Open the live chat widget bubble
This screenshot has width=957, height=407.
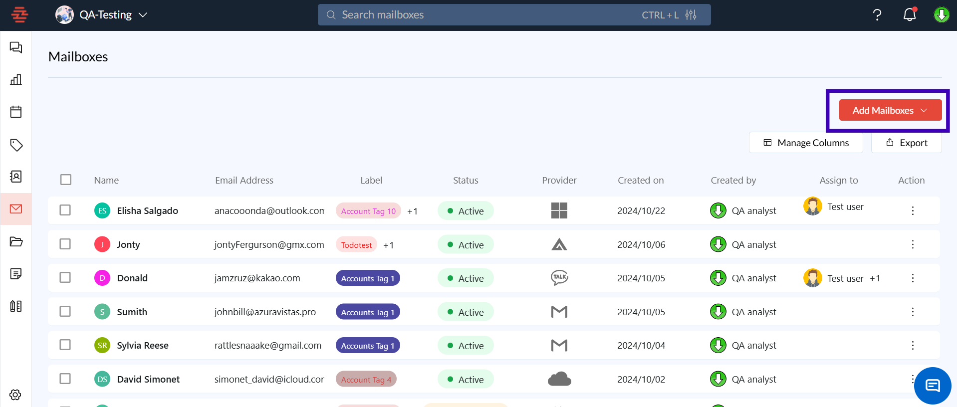932,386
